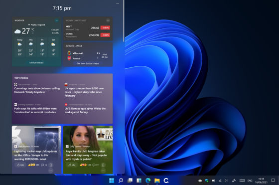Click the widgets panel vertical scrollbar
Viewport: 279px width, 185px height.
coord(124,21)
